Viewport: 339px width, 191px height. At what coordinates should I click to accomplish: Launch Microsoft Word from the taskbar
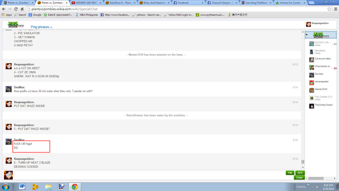[x=22, y=187]
